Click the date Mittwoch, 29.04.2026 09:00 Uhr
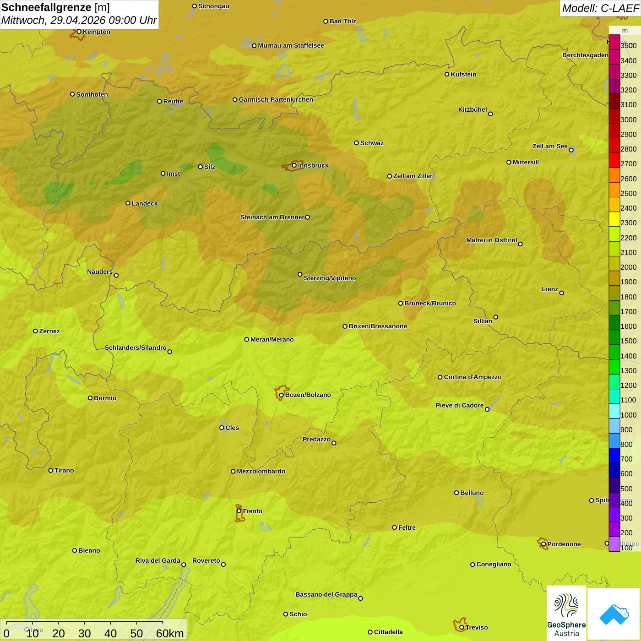 [79, 20]
